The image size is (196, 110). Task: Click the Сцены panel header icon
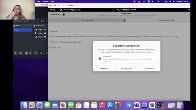tap(14, 26)
